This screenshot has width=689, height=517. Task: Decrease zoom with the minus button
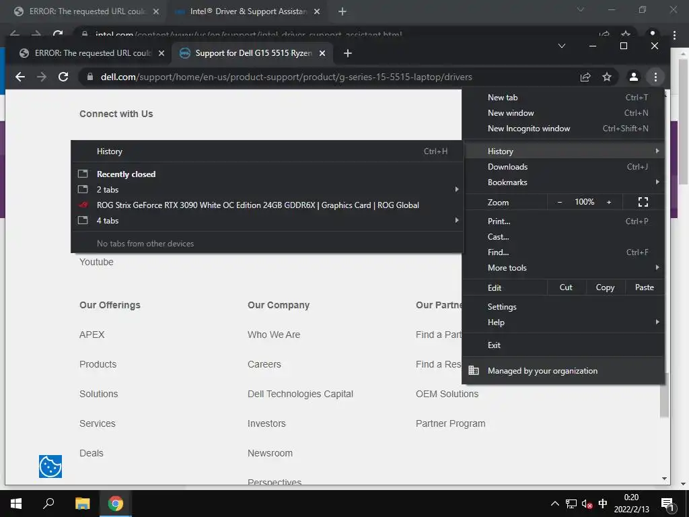(x=559, y=202)
